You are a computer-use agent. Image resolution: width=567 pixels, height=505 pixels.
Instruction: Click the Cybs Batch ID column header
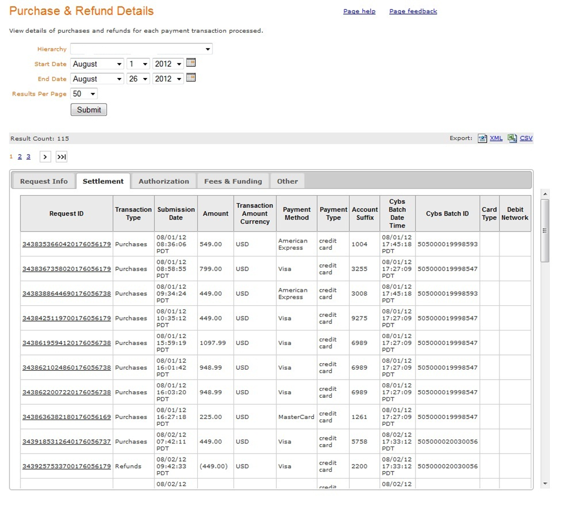(x=447, y=214)
